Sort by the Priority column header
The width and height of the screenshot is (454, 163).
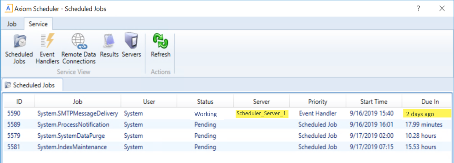click(x=317, y=102)
